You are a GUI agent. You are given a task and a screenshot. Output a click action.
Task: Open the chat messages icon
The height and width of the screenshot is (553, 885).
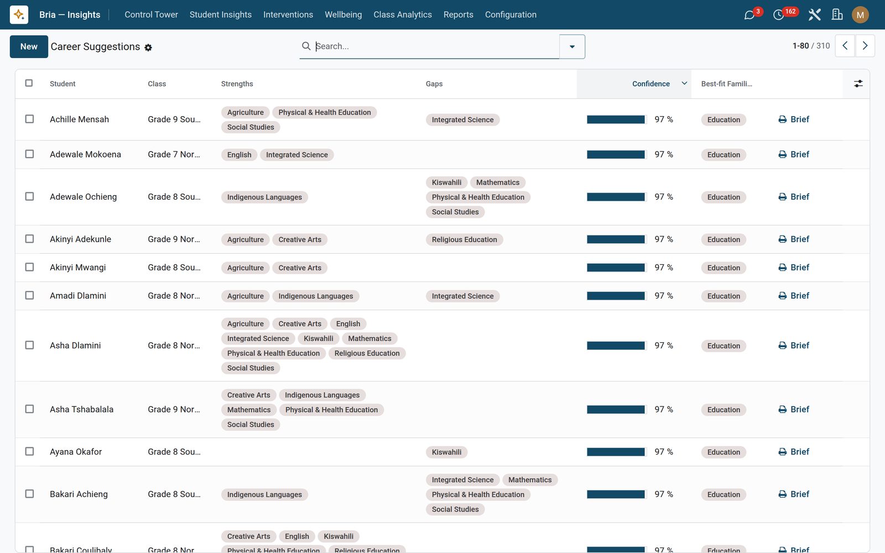[x=749, y=15]
